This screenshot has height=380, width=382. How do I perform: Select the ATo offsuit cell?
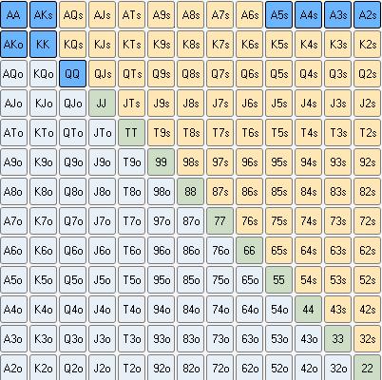(x=13, y=132)
